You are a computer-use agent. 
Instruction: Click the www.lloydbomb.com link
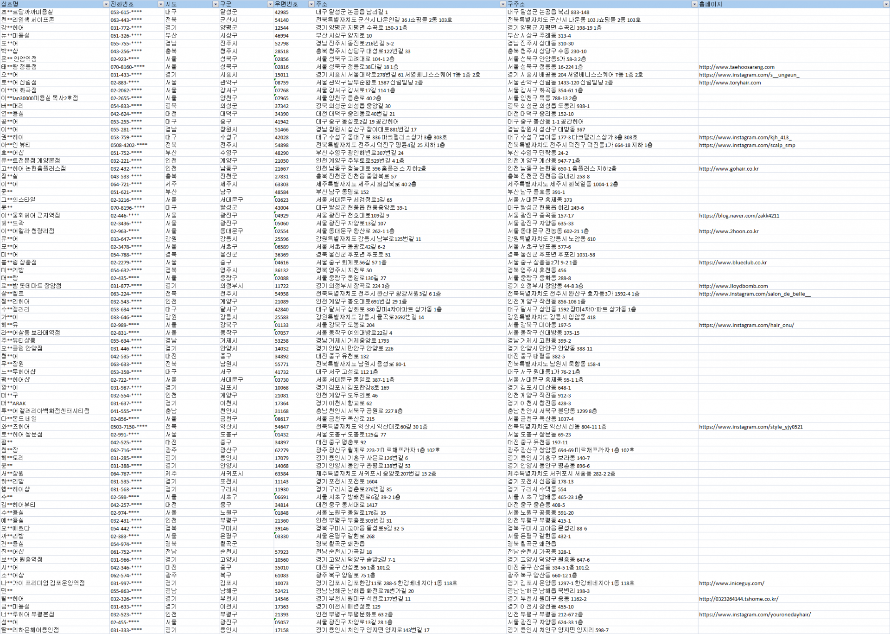[x=733, y=286]
